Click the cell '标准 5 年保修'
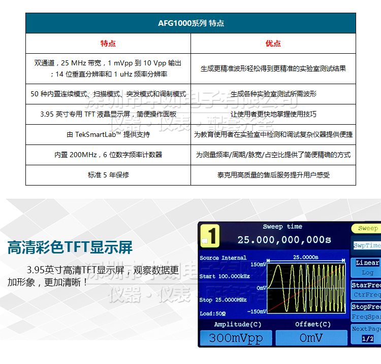This screenshot has width=381, height=364. tap(108, 175)
